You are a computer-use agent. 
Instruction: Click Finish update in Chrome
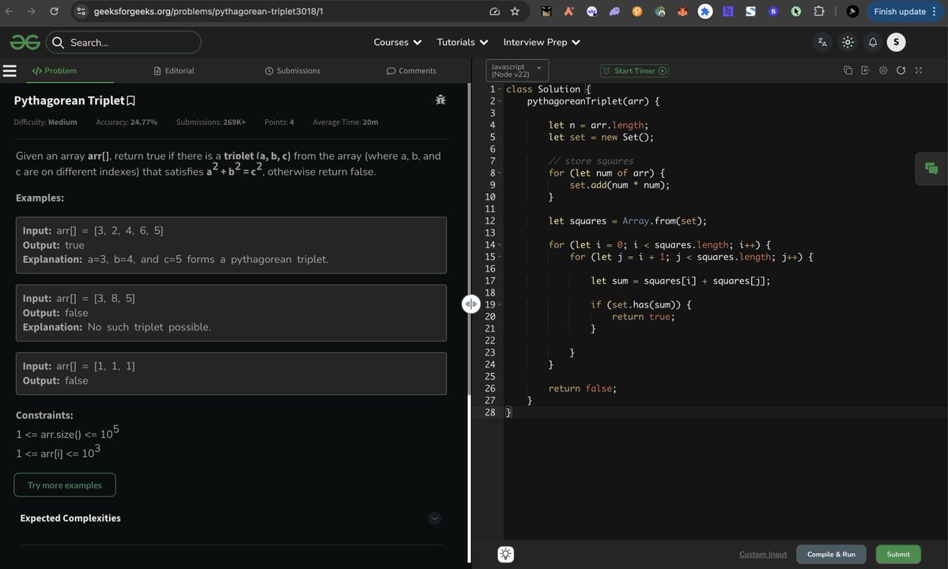click(x=899, y=12)
